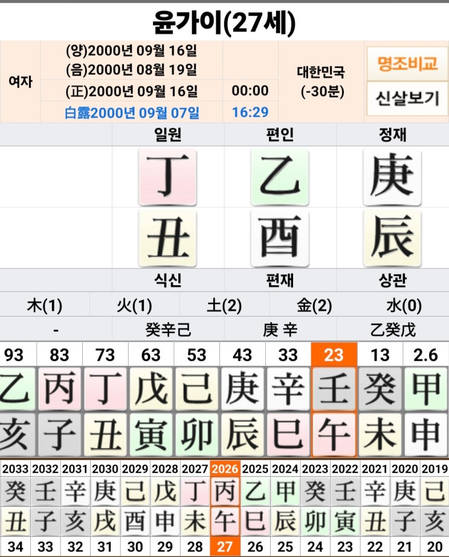
Task: Tap the 丙 stem under 2026
Action: point(225,491)
